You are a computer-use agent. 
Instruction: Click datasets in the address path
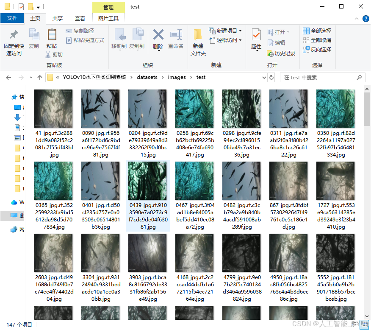147,77
